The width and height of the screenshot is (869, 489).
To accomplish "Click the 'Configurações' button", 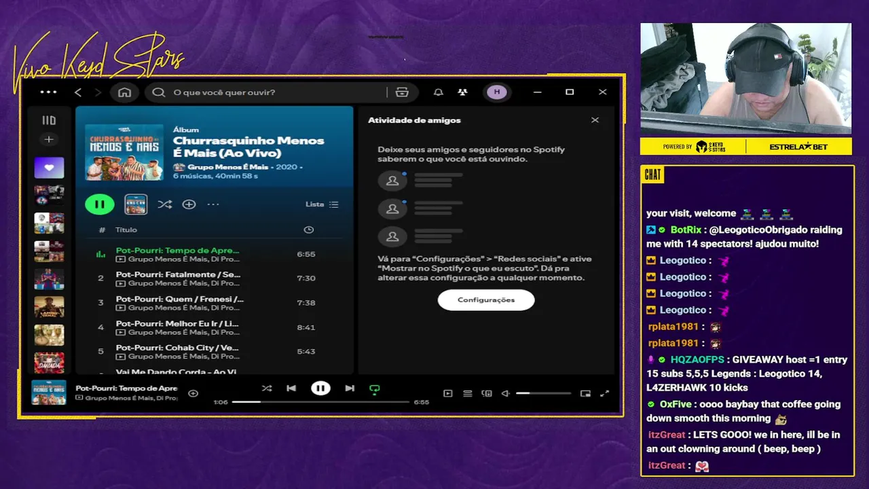I will coord(486,300).
